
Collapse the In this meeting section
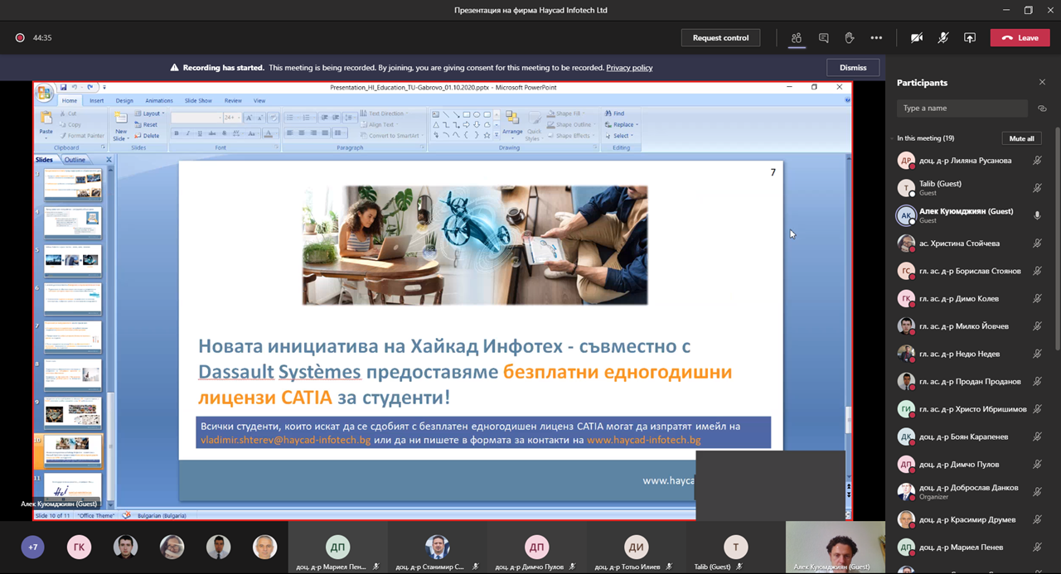point(892,138)
